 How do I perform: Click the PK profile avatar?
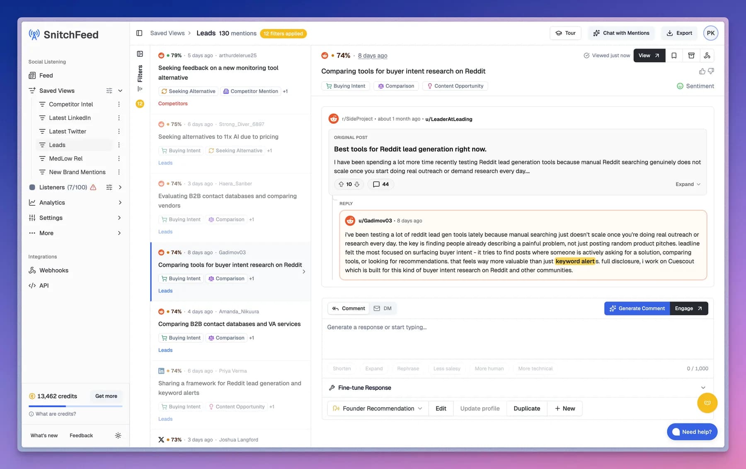pos(710,33)
